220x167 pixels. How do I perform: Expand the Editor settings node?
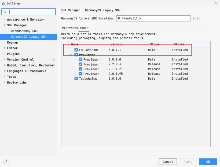click(x=4, y=48)
